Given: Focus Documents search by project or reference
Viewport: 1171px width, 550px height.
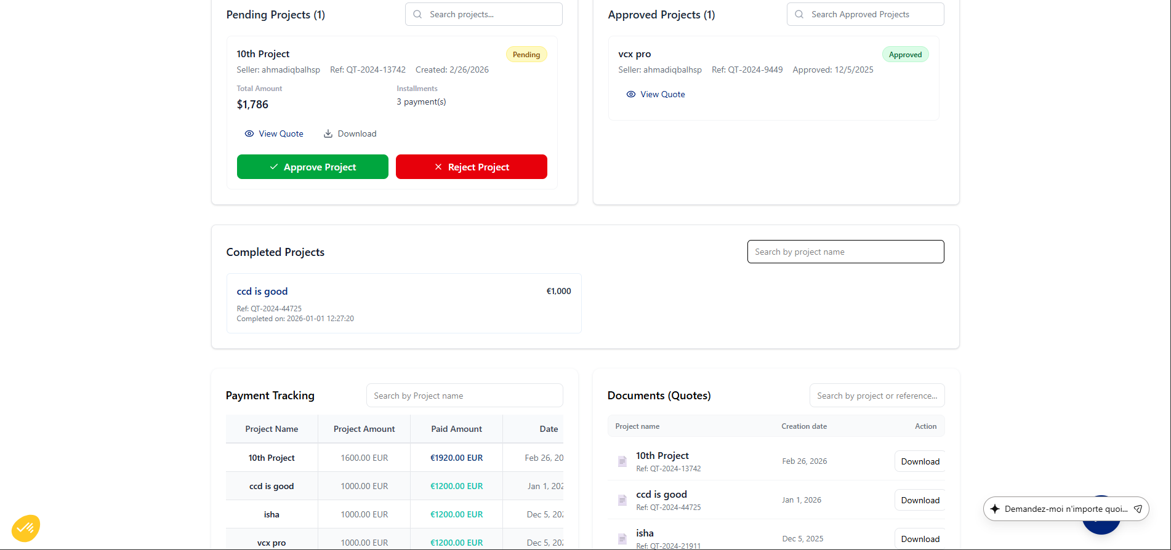Looking at the screenshot, I should pyautogui.click(x=877, y=396).
